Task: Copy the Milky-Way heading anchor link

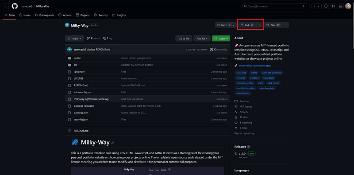Action: 112,143
